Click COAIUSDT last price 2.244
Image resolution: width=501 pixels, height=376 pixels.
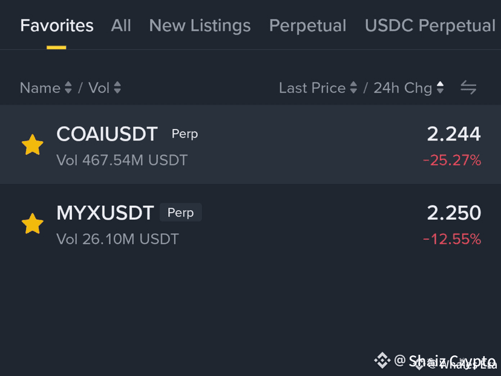[454, 134]
